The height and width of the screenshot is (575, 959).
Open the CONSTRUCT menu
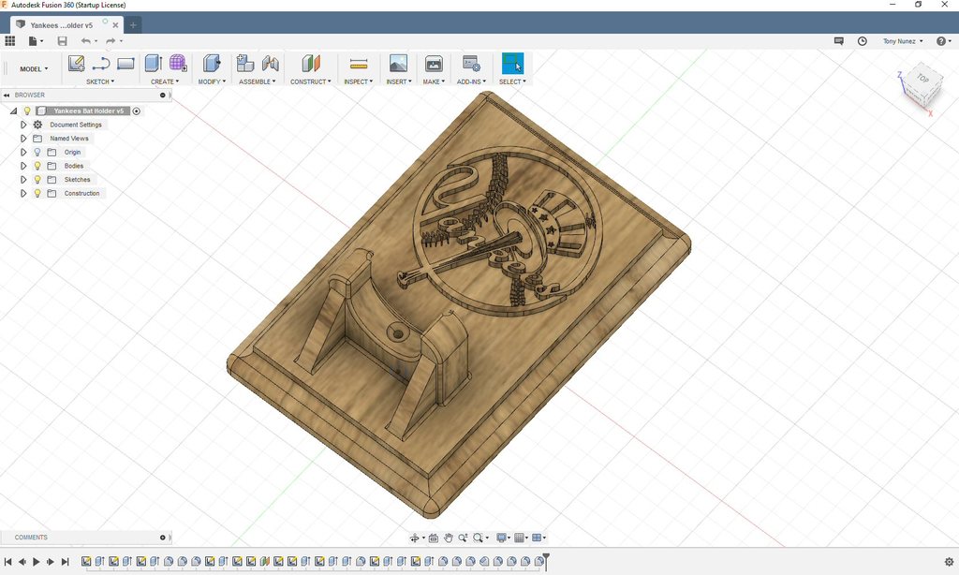coord(310,81)
